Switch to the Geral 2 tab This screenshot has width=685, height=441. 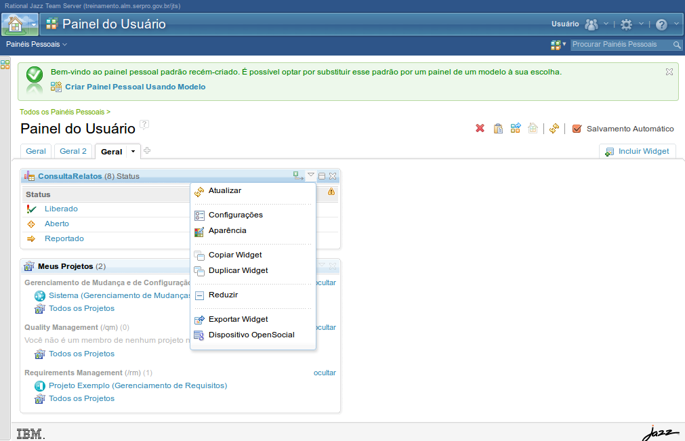coord(73,151)
